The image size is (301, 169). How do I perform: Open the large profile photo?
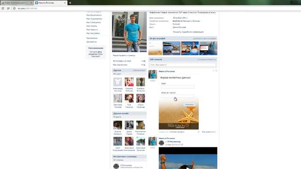(129, 32)
